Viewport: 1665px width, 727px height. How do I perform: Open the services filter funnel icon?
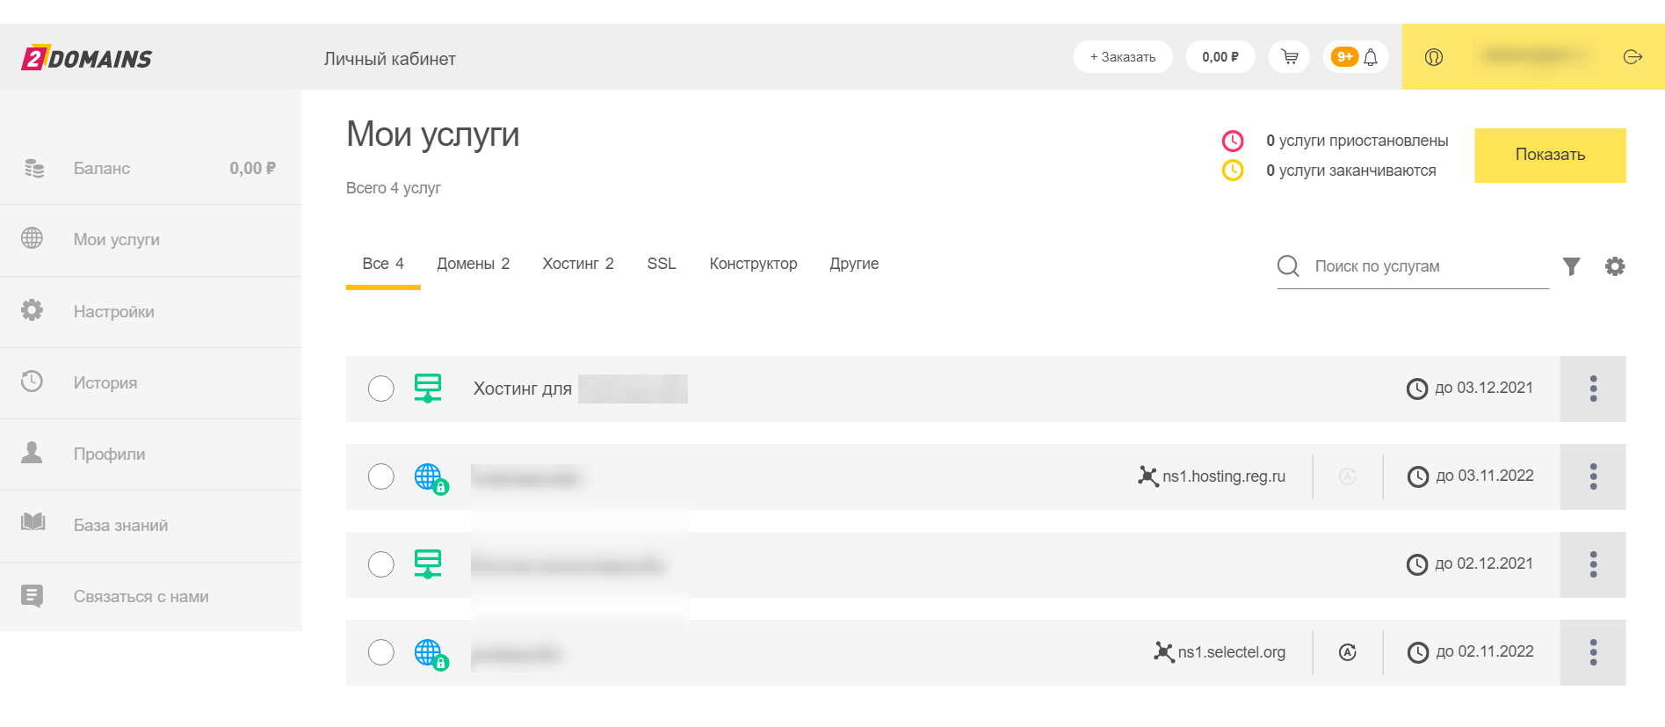pos(1571,266)
